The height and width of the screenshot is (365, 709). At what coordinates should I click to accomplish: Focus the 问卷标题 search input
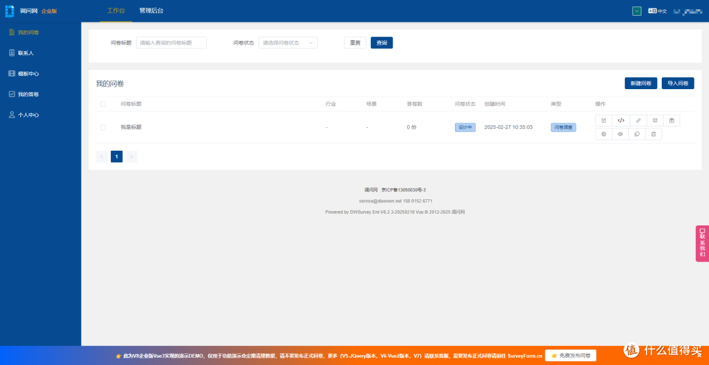[x=171, y=43]
